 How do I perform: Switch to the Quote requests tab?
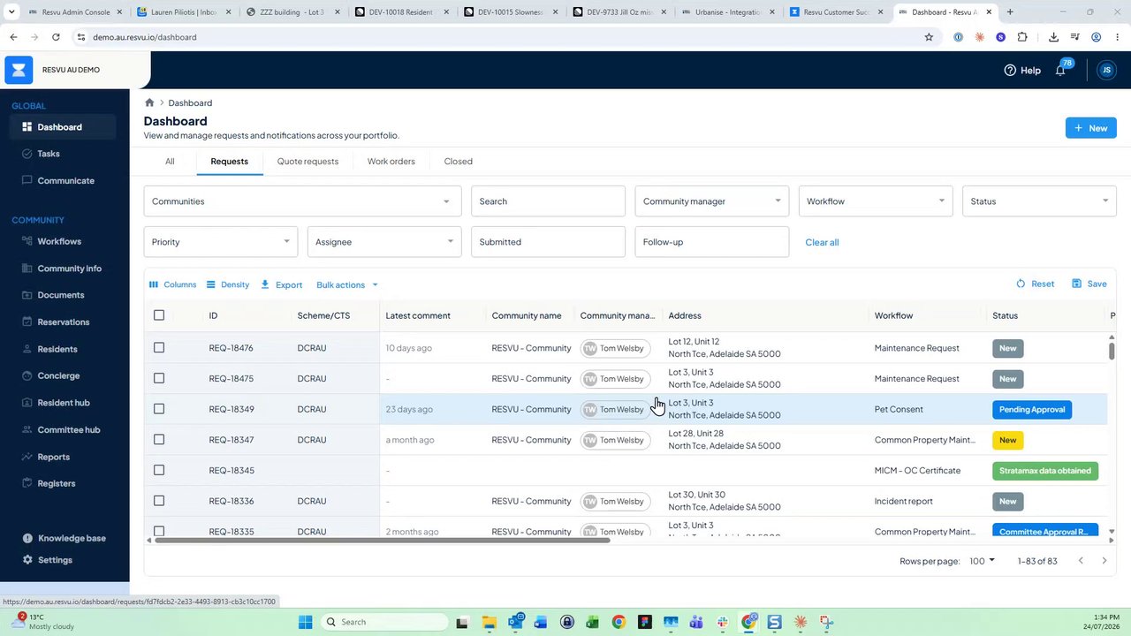(x=307, y=162)
